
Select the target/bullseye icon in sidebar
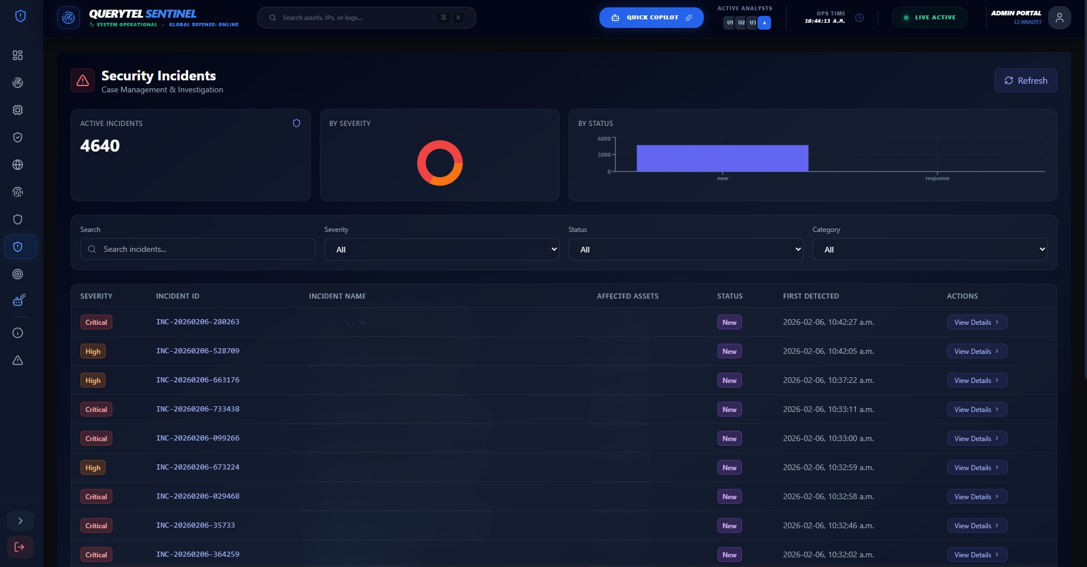[18, 275]
